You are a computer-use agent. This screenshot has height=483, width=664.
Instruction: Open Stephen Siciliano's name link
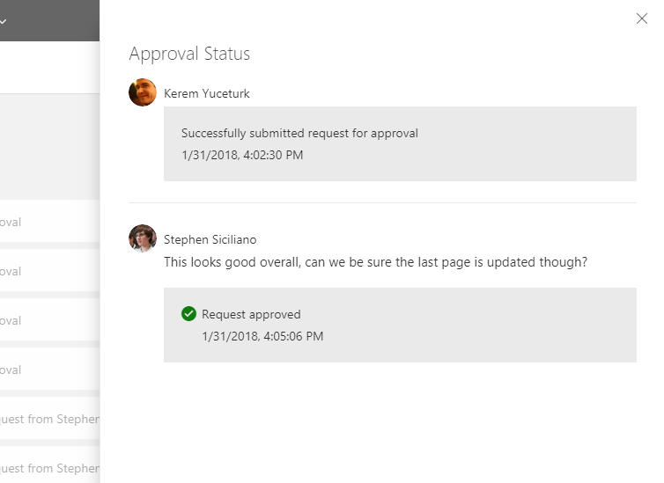pos(210,239)
